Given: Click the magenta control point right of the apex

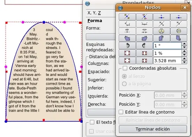Looking at the screenshot, I should [65, 22].
